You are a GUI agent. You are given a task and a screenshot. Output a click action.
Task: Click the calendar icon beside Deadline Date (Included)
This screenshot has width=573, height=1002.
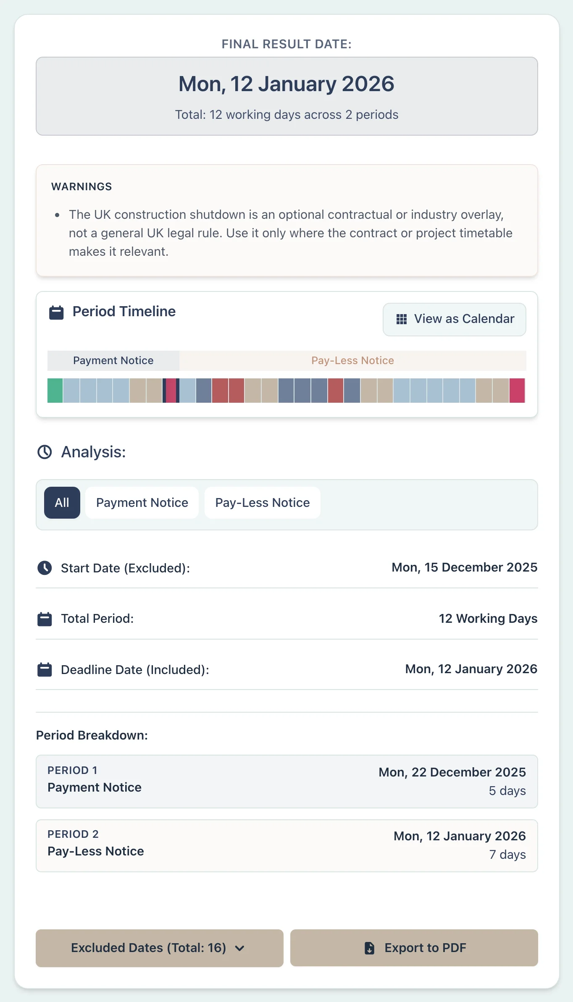coord(45,669)
